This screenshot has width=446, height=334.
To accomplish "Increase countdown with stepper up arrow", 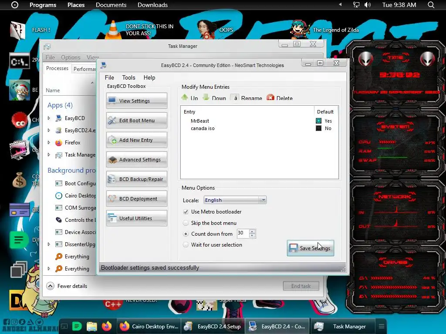I will tap(252, 231).
